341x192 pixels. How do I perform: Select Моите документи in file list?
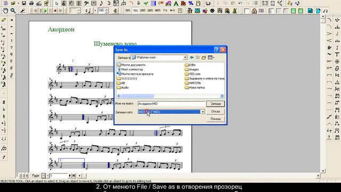coord(131,65)
